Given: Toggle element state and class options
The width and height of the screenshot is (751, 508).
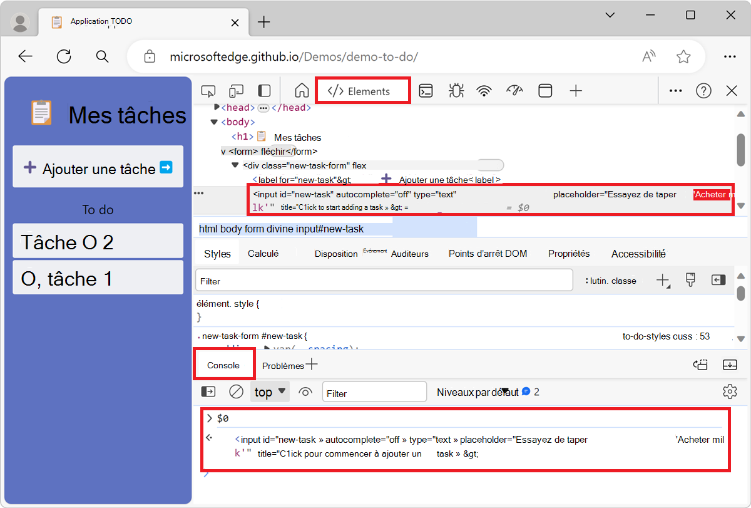Looking at the screenshot, I should click(x=610, y=281).
